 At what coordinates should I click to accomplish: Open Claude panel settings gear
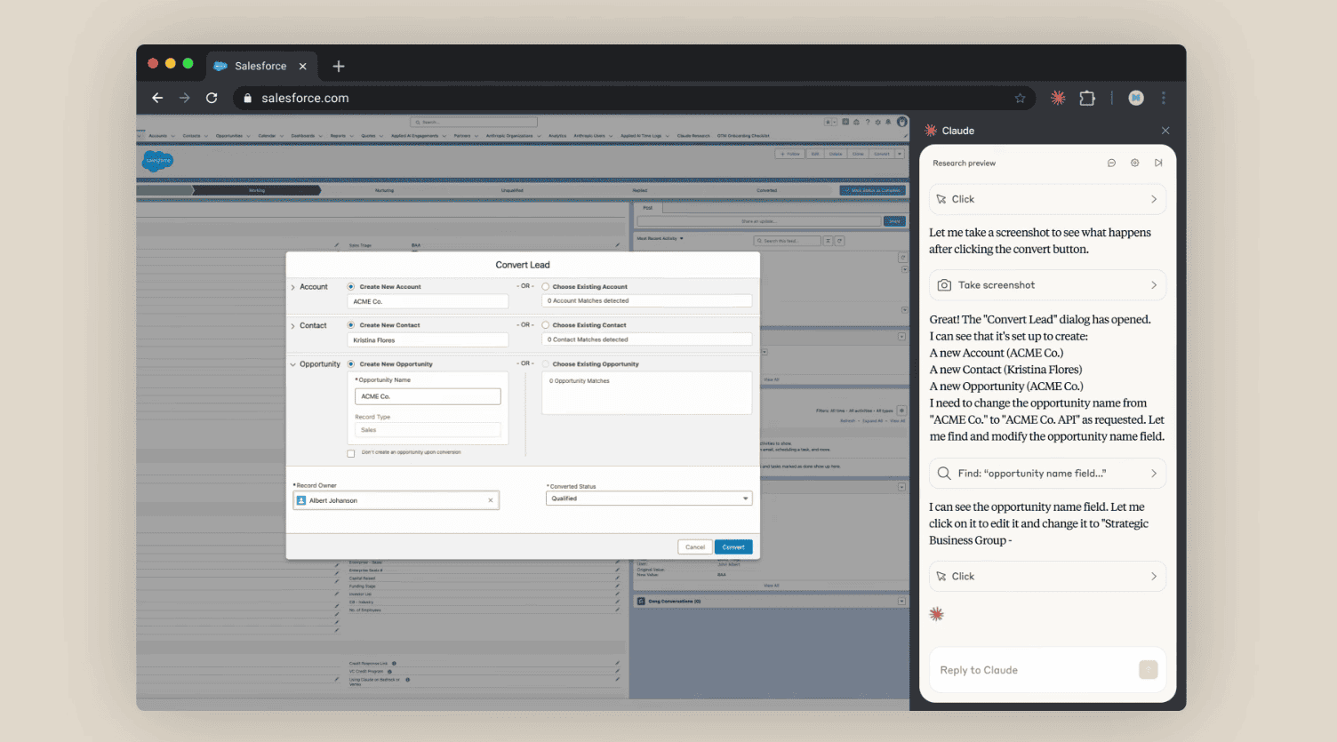tap(1134, 163)
